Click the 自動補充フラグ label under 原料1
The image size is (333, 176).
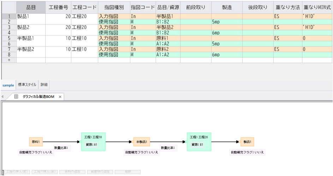point(36,152)
